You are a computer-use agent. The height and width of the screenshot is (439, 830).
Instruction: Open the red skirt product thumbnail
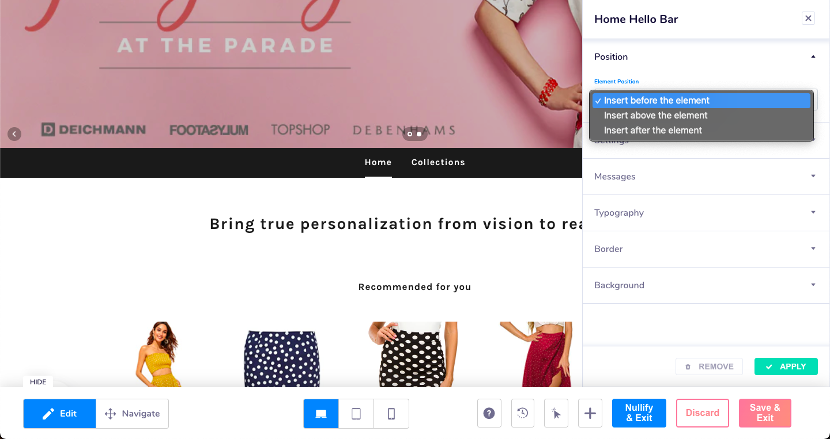(x=535, y=354)
